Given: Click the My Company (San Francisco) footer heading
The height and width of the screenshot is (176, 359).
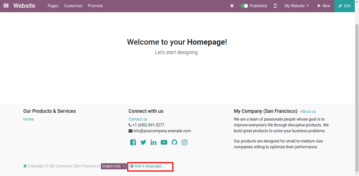Looking at the screenshot, I should point(266,111).
